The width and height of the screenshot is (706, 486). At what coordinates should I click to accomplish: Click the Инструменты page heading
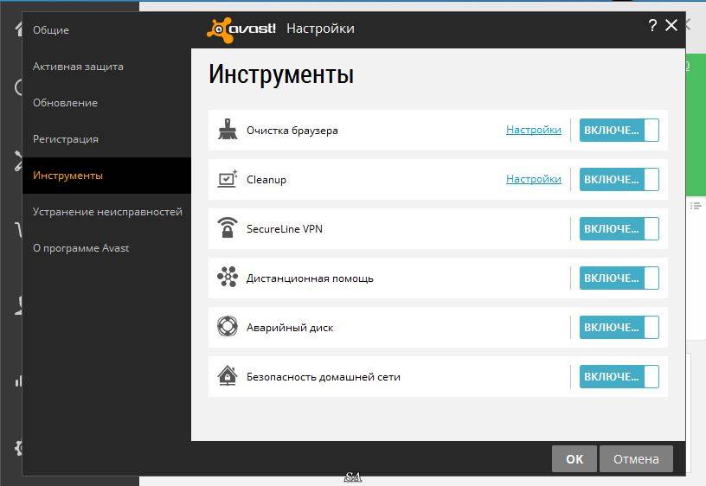(281, 74)
